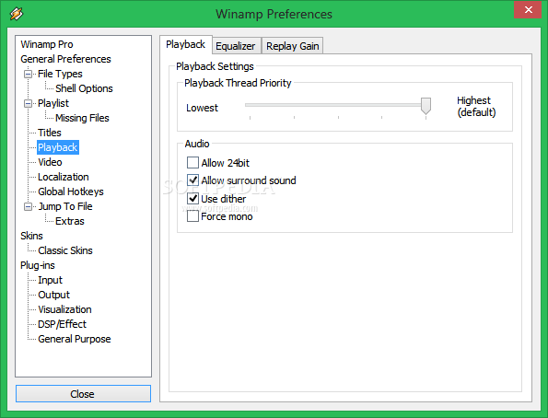Open Classic Skins settings
Viewport: 548px width, 418px height.
(x=65, y=250)
